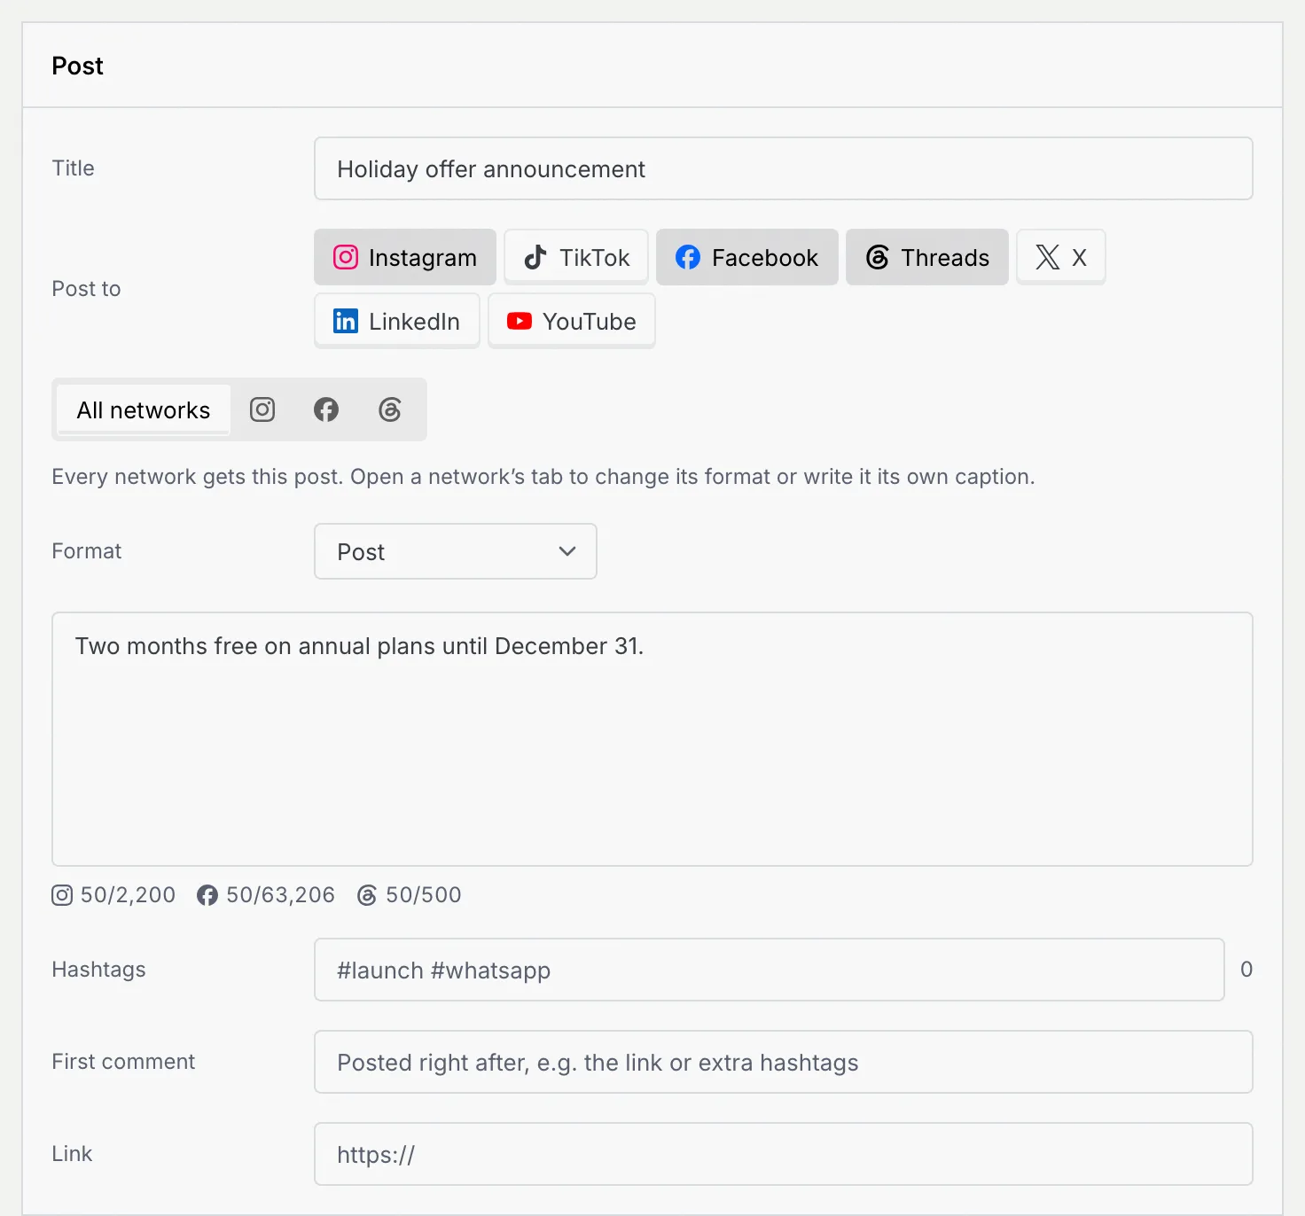The height and width of the screenshot is (1216, 1305).
Task: Click Facebook character count 50/63,206
Action: [266, 895]
